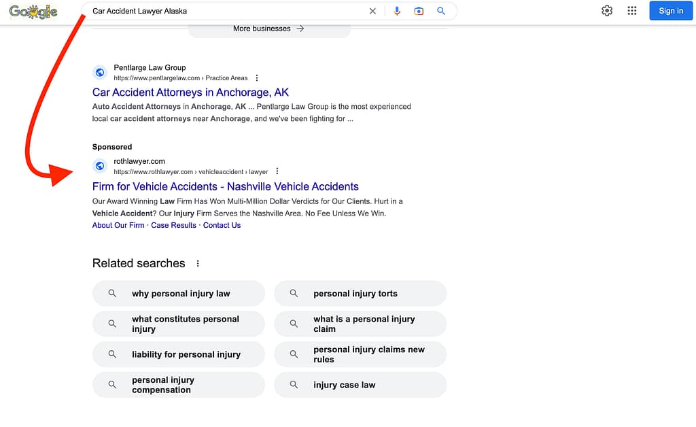Screen dimensions: 696x427
Task: Click the 'rothlawyer.com' site name
Action: coord(139,161)
